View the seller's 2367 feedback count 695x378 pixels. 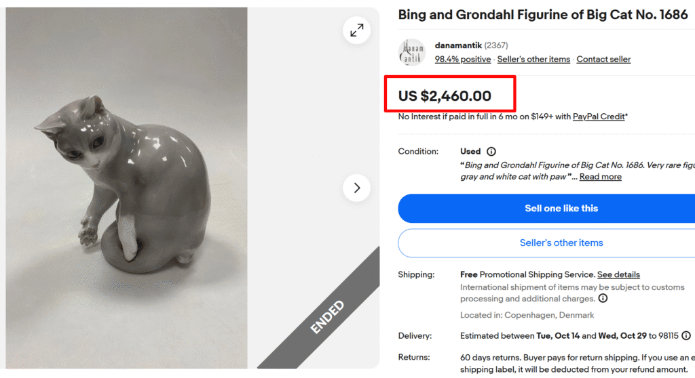pos(496,45)
